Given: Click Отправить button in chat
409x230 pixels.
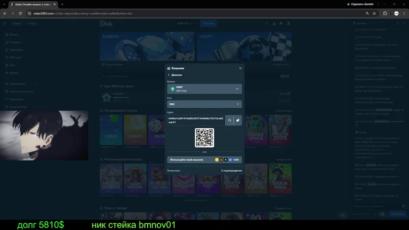Looking at the screenshot, I should pos(397,214).
